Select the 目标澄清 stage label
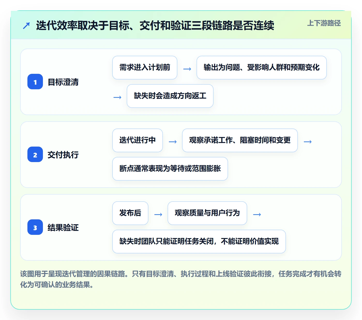 [63, 82]
